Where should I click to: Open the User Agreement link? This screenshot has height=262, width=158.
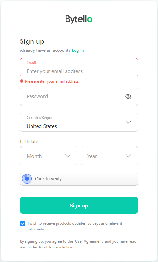point(89,241)
